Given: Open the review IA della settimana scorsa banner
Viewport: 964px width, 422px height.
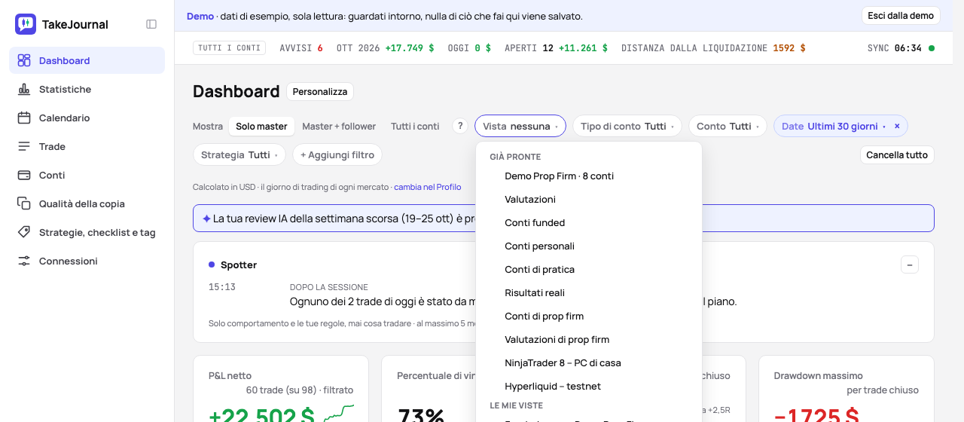Looking at the screenshot, I should pyautogui.click(x=563, y=219).
